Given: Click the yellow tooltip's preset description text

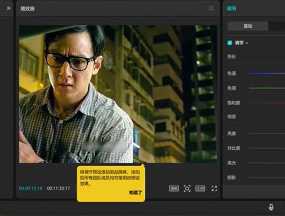Looking at the screenshot, I should [110, 178].
